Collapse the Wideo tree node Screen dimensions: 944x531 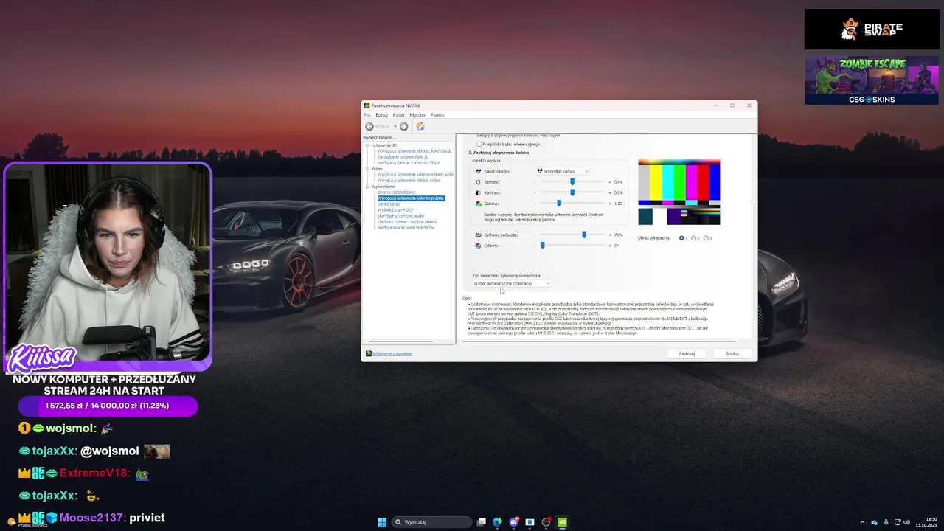coord(367,169)
